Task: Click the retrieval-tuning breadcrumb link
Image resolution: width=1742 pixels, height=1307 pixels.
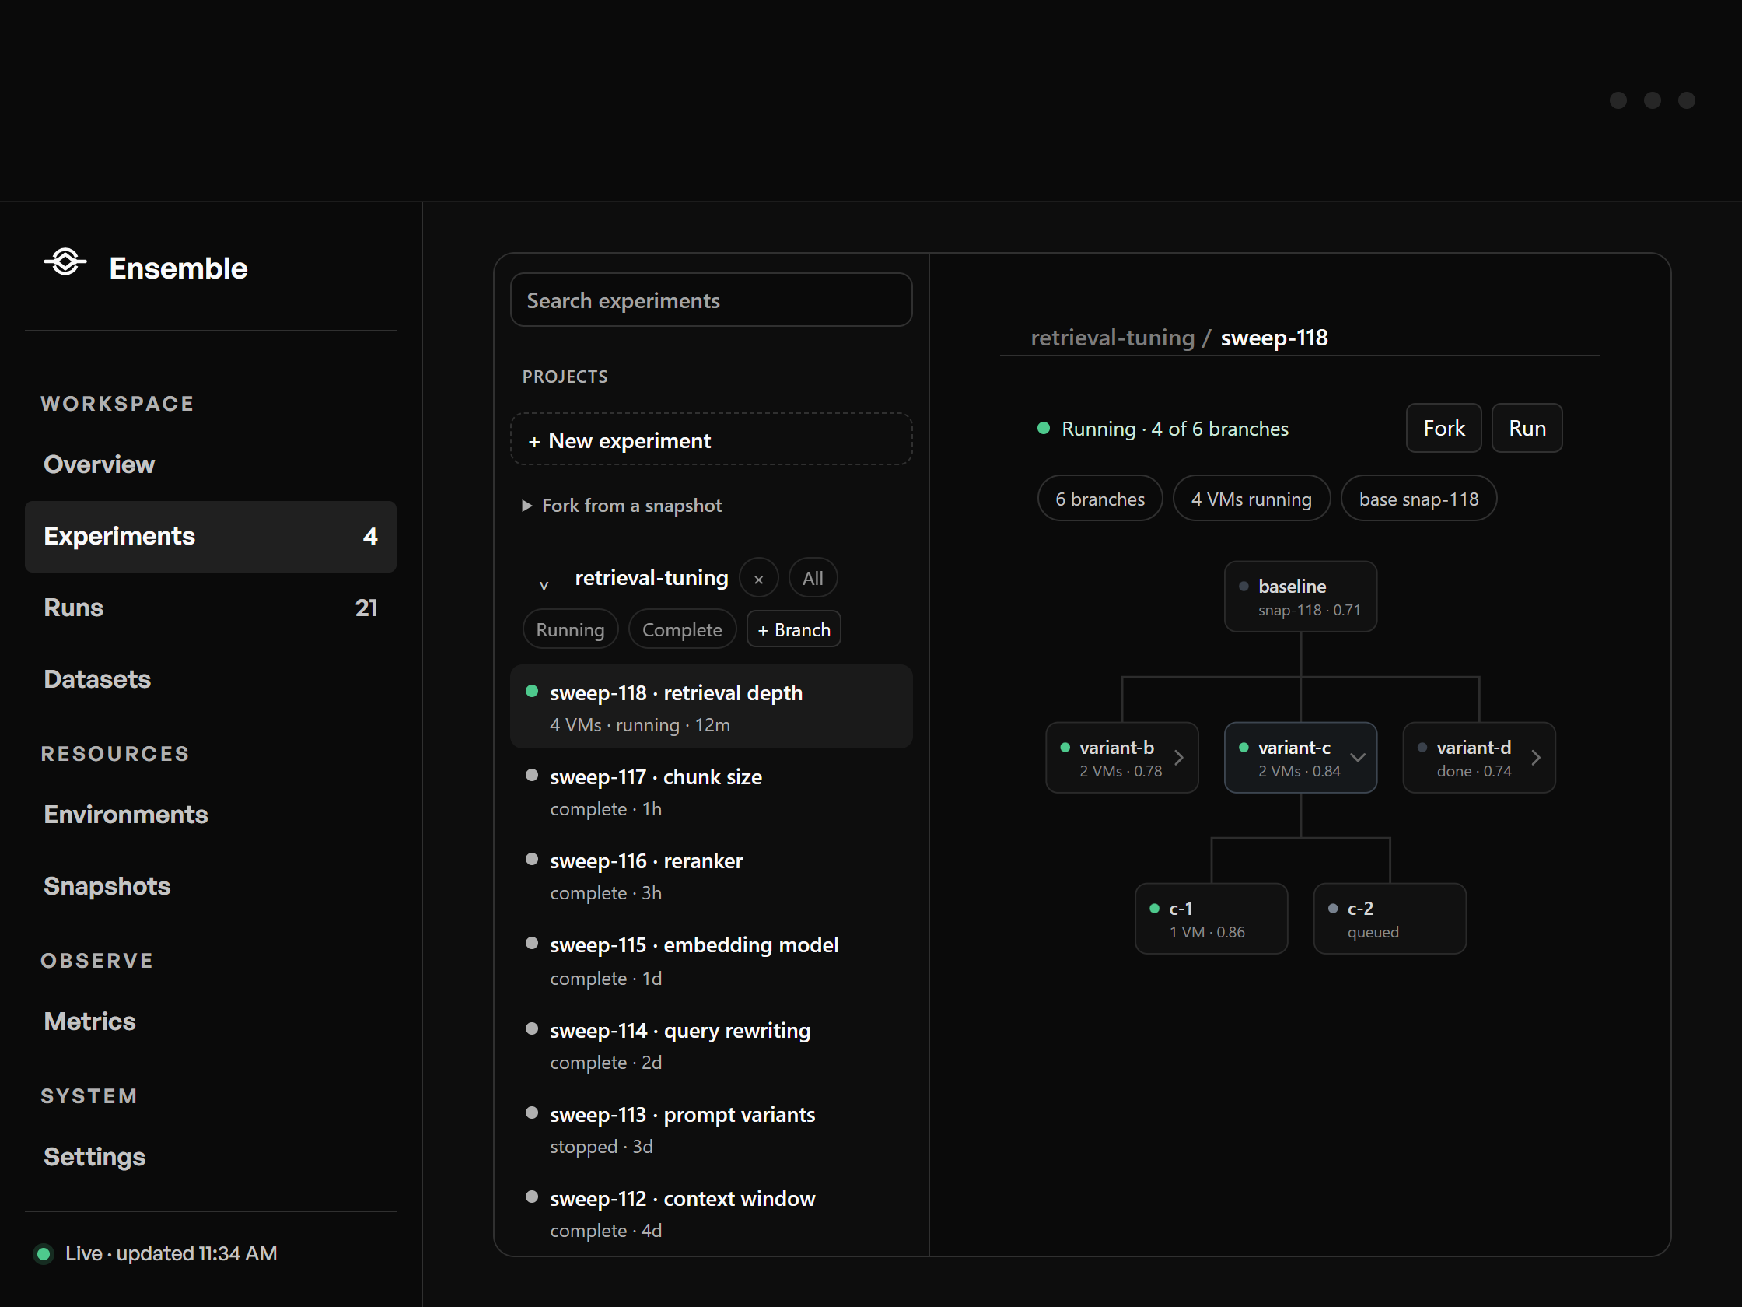Action: click(x=1112, y=338)
